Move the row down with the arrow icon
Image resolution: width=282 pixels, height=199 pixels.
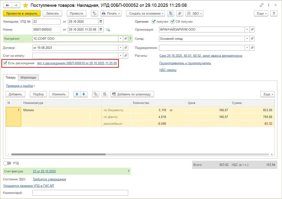(84, 94)
